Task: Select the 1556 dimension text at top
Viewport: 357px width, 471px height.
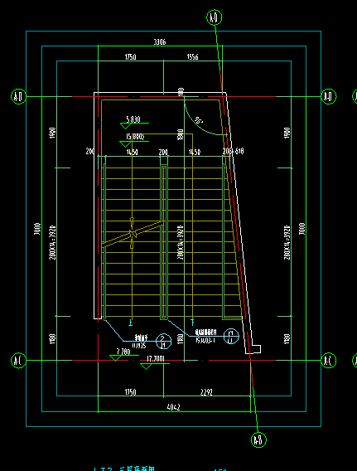Action: pos(192,56)
